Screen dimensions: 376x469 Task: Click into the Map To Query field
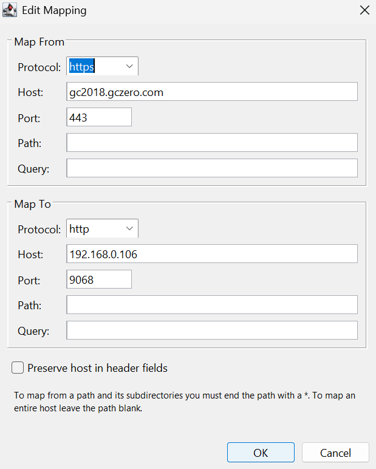211,330
